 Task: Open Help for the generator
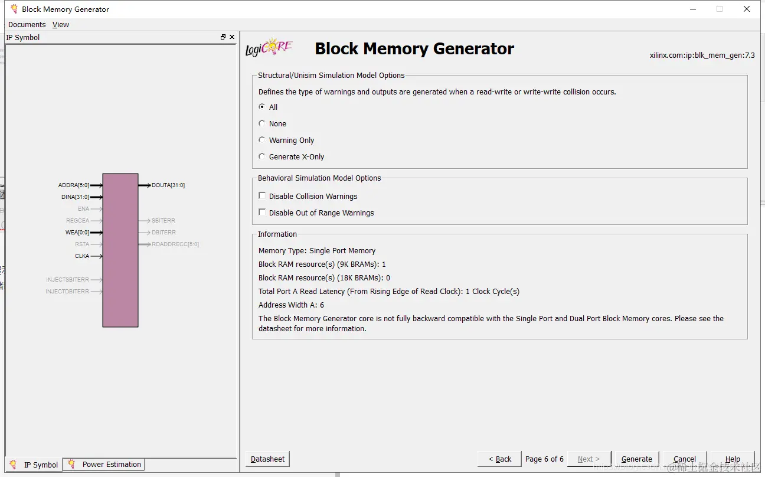[x=733, y=459]
